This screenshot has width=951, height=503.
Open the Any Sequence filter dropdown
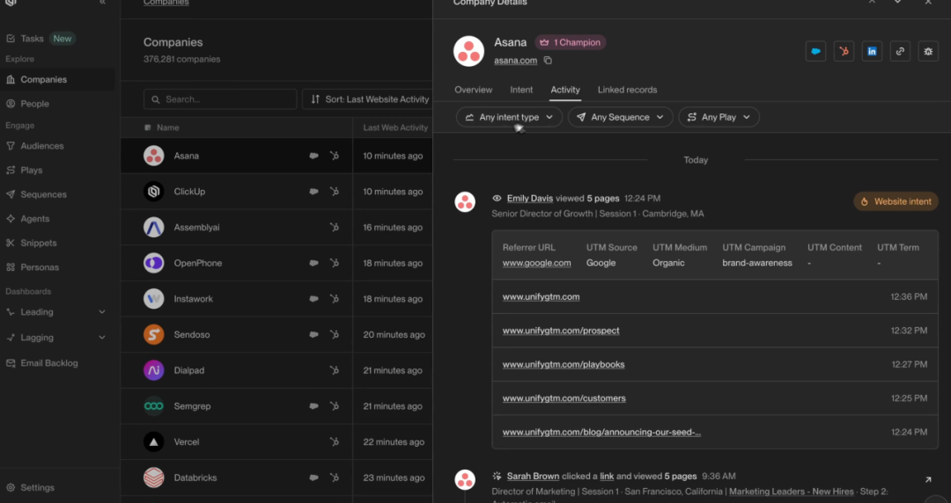(x=621, y=117)
